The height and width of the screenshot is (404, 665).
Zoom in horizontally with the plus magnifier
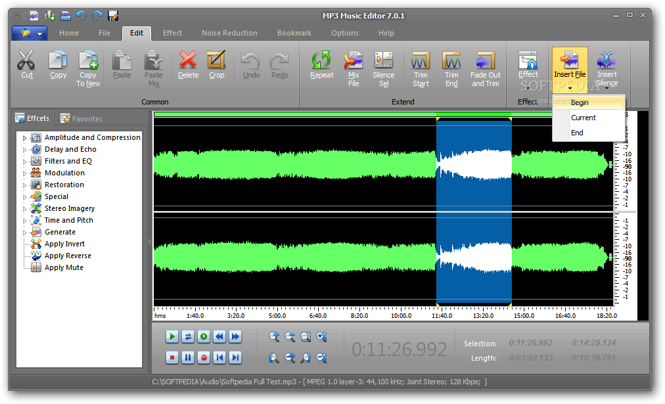point(274,337)
